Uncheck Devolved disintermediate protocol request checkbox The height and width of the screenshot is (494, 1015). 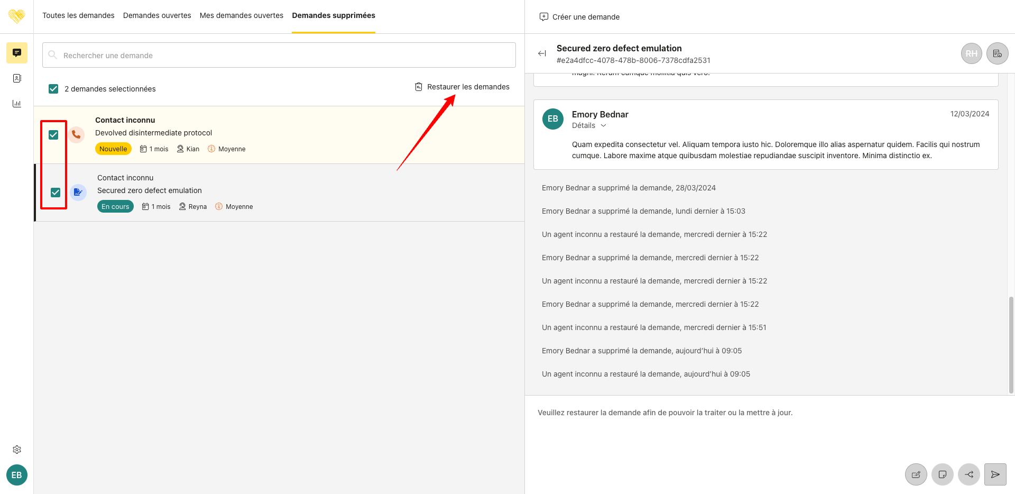(53, 135)
